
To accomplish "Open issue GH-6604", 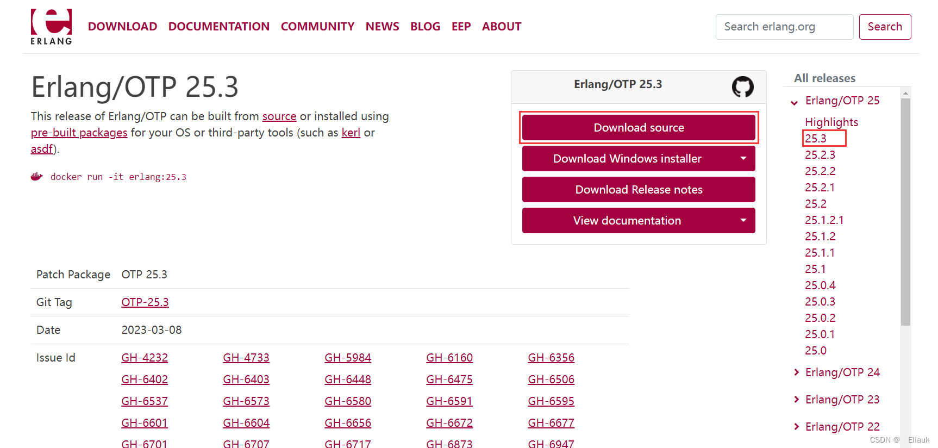I will [246, 423].
